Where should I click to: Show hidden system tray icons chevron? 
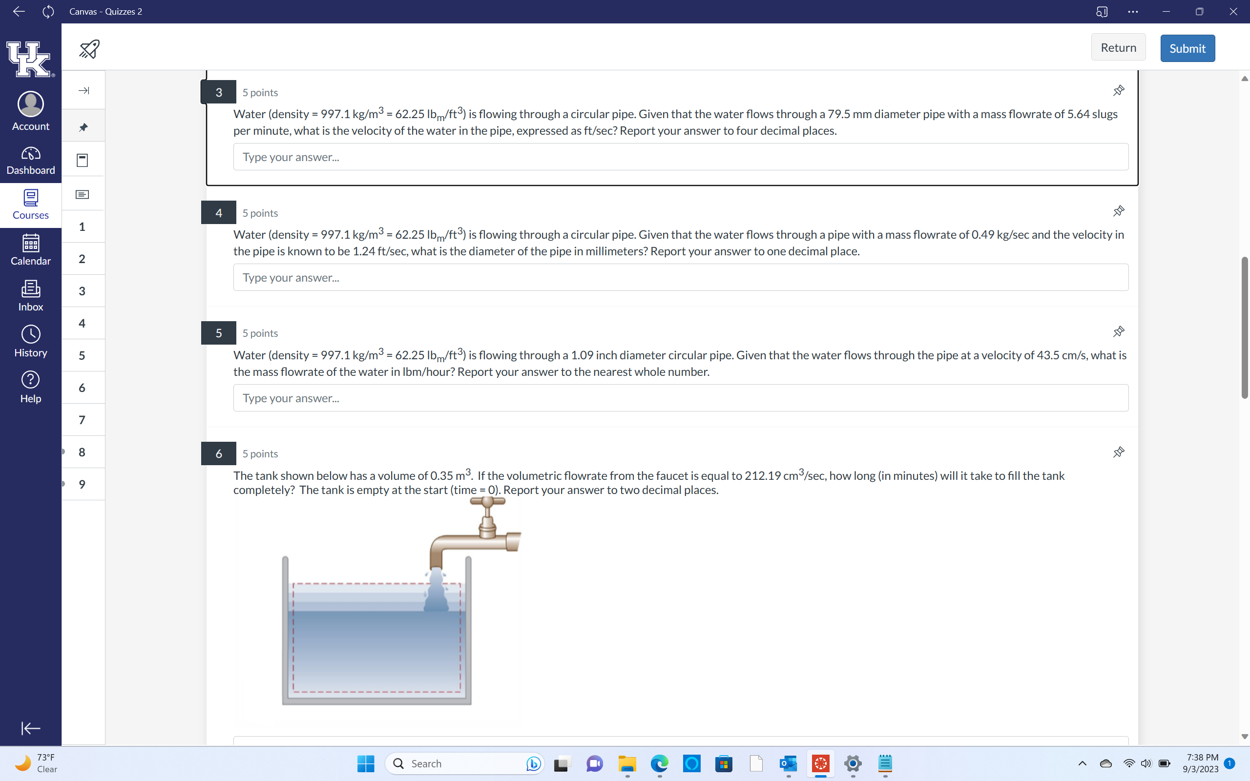[1082, 763]
